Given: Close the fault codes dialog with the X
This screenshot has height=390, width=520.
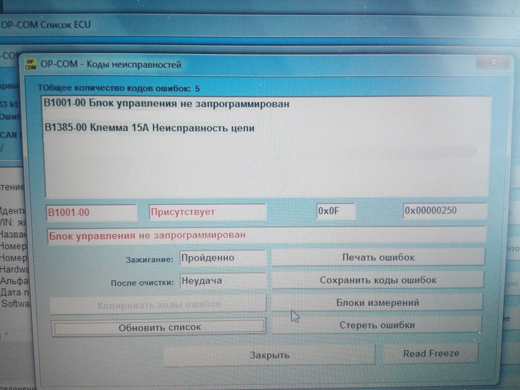Looking at the screenshot, I should pyautogui.click(x=493, y=62).
